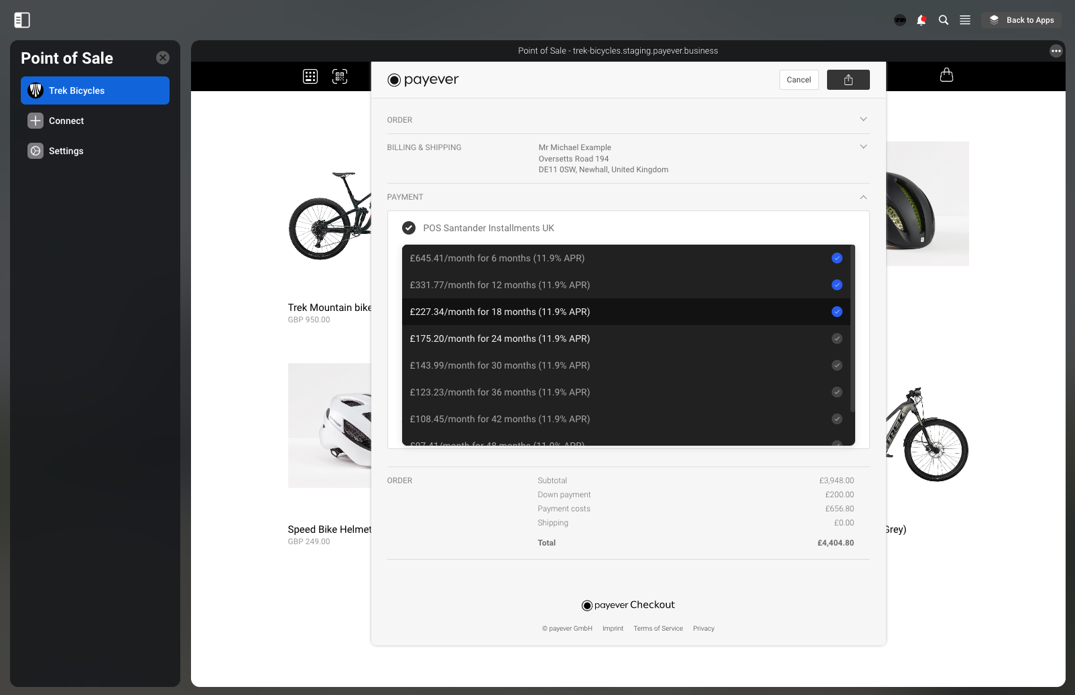Choose £331.77/month for 12 months option
This screenshot has width=1075, height=695.
tap(626, 285)
